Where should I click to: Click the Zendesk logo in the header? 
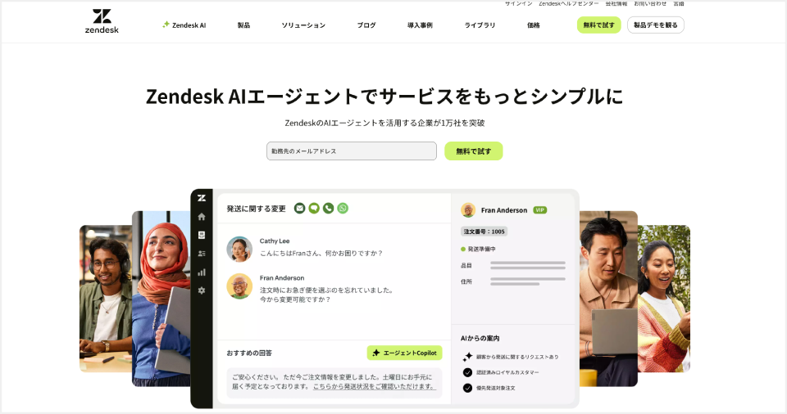pos(102,21)
